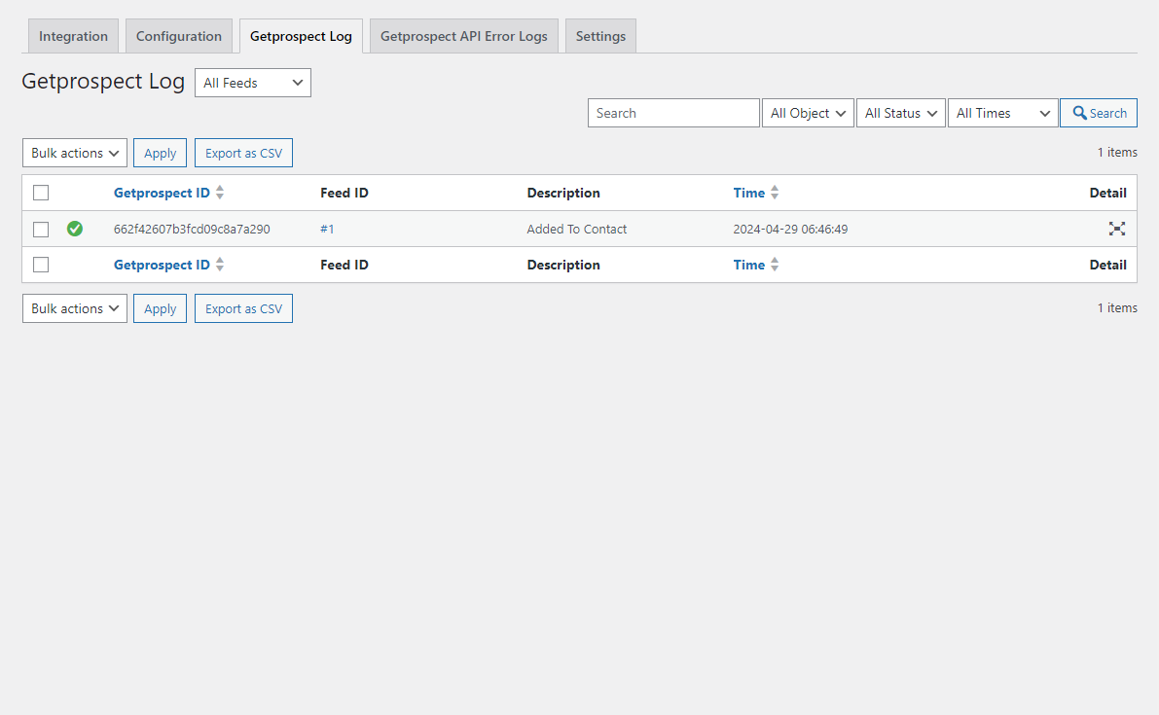Viewport: 1159px width, 715px height.
Task: Click the top Detail column header
Action: (x=1108, y=193)
